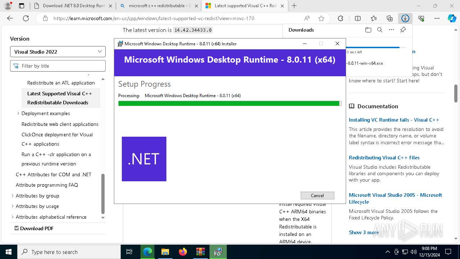
Task: Refresh the current page
Action: 26,18
